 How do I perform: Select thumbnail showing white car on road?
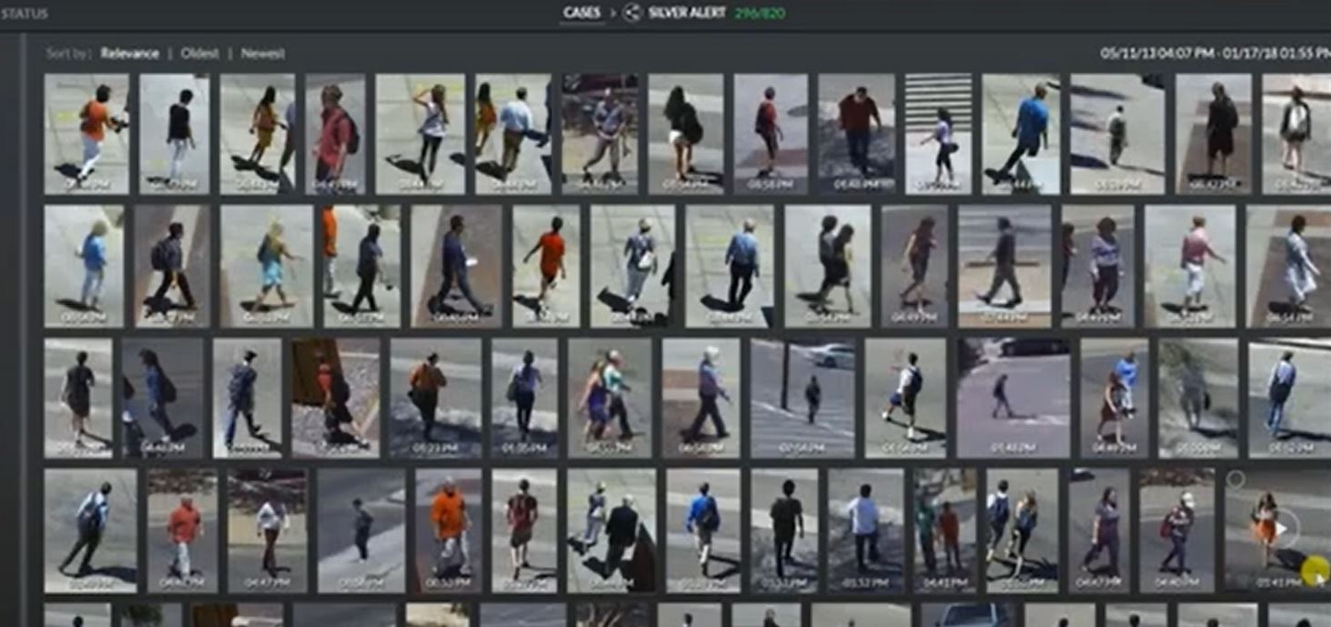tap(802, 398)
